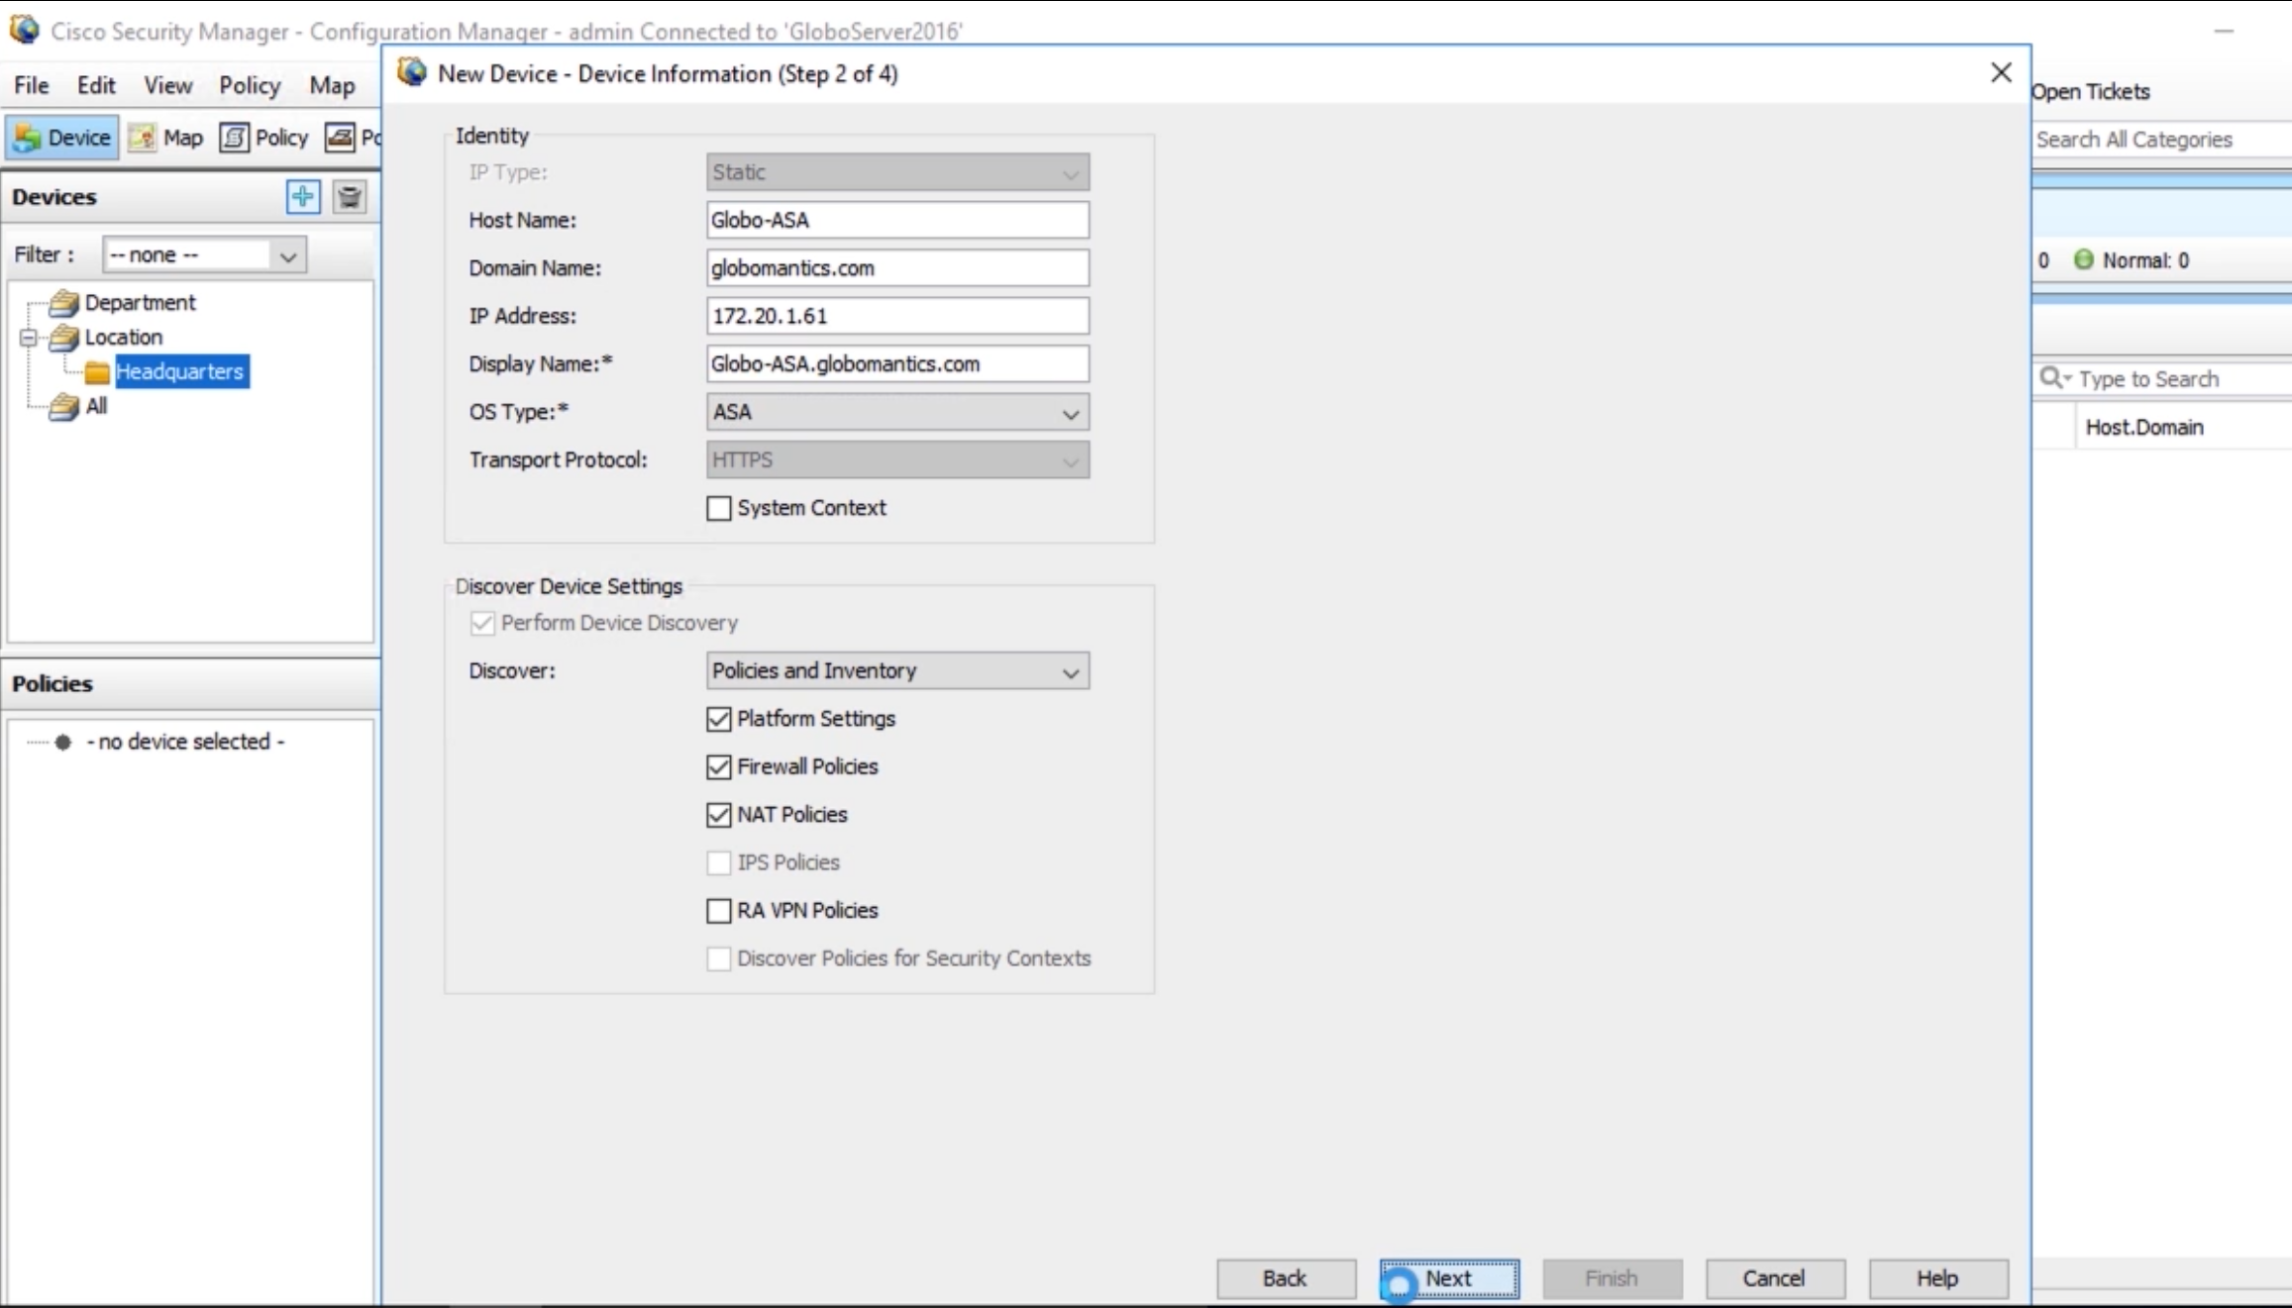Click the Back button

coord(1286,1278)
